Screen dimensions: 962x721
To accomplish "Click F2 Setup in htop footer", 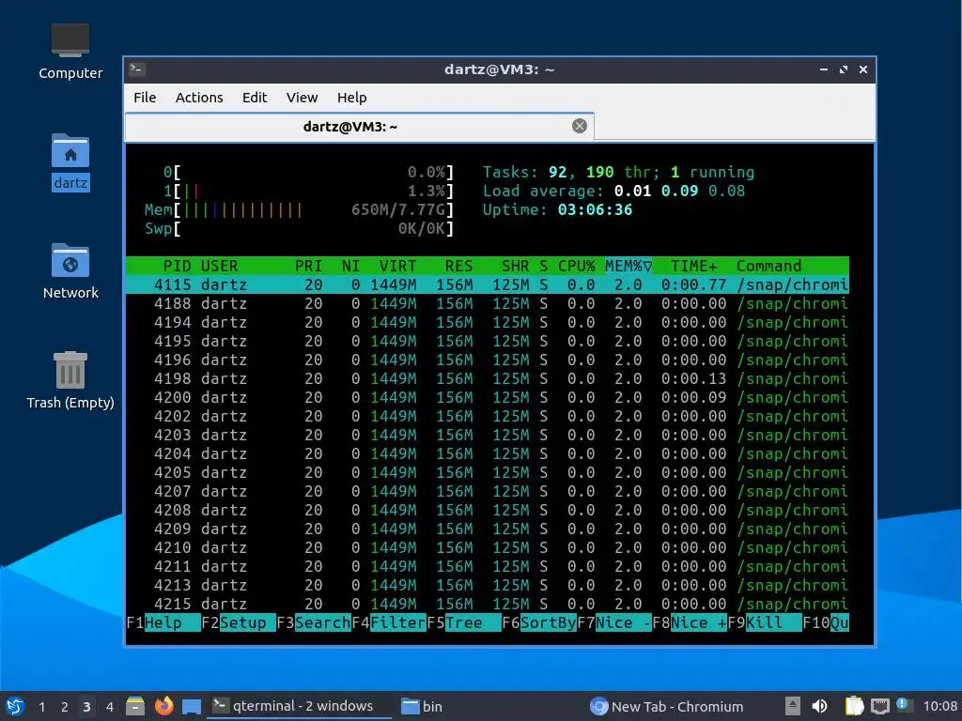I will [x=238, y=623].
